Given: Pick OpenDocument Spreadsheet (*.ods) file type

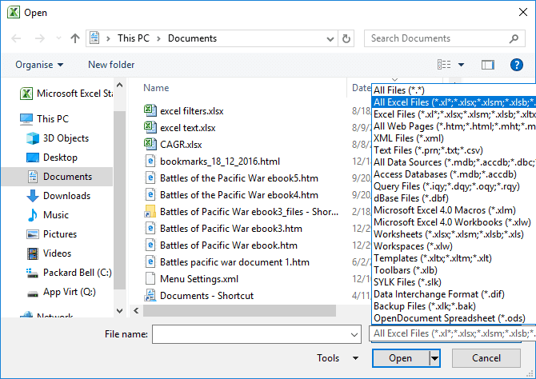Looking at the screenshot, I should (452, 317).
